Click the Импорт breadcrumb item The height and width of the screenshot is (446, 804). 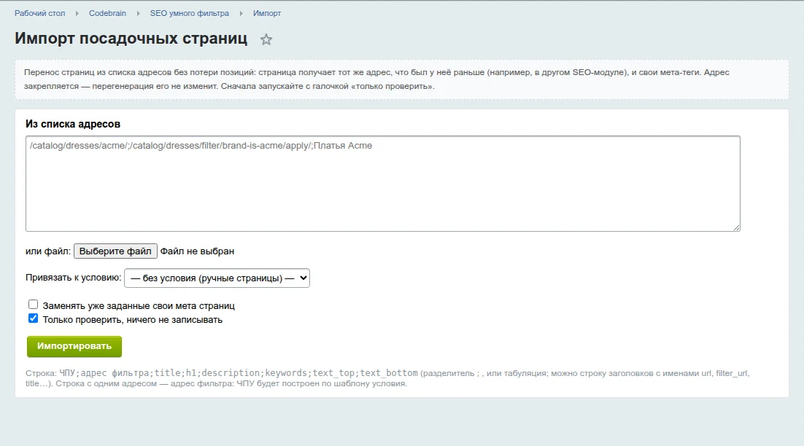(266, 13)
